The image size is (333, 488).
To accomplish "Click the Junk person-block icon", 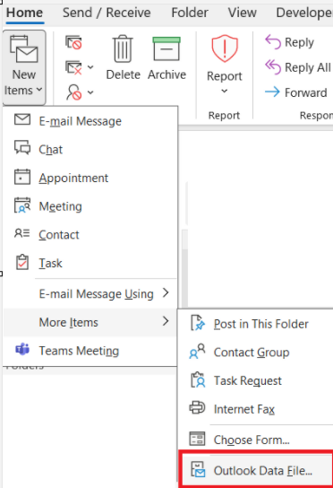I will coord(73,92).
